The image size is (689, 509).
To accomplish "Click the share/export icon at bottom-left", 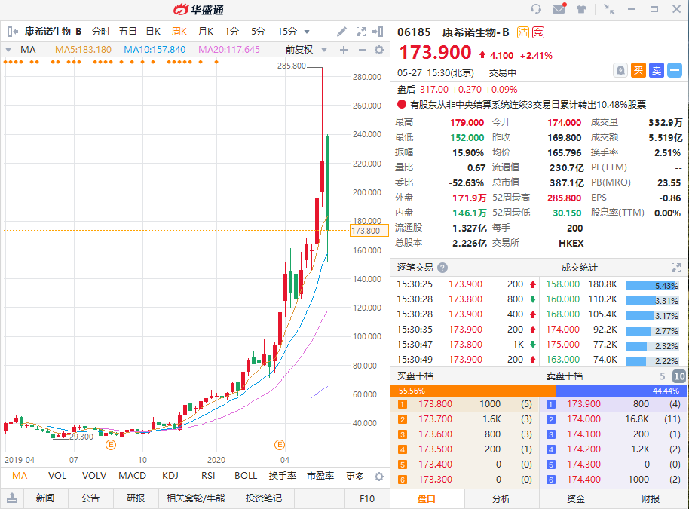I will (x=12, y=498).
